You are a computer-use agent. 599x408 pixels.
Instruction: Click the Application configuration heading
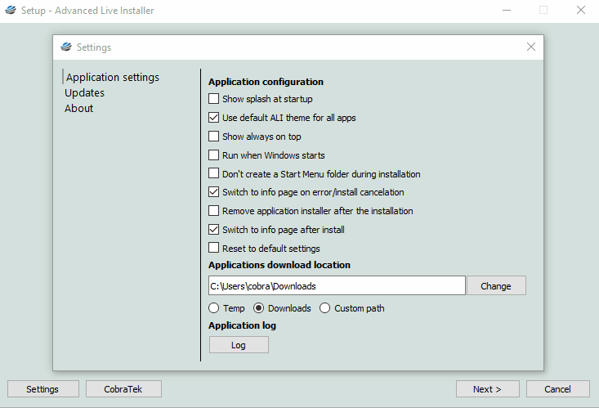click(x=266, y=82)
